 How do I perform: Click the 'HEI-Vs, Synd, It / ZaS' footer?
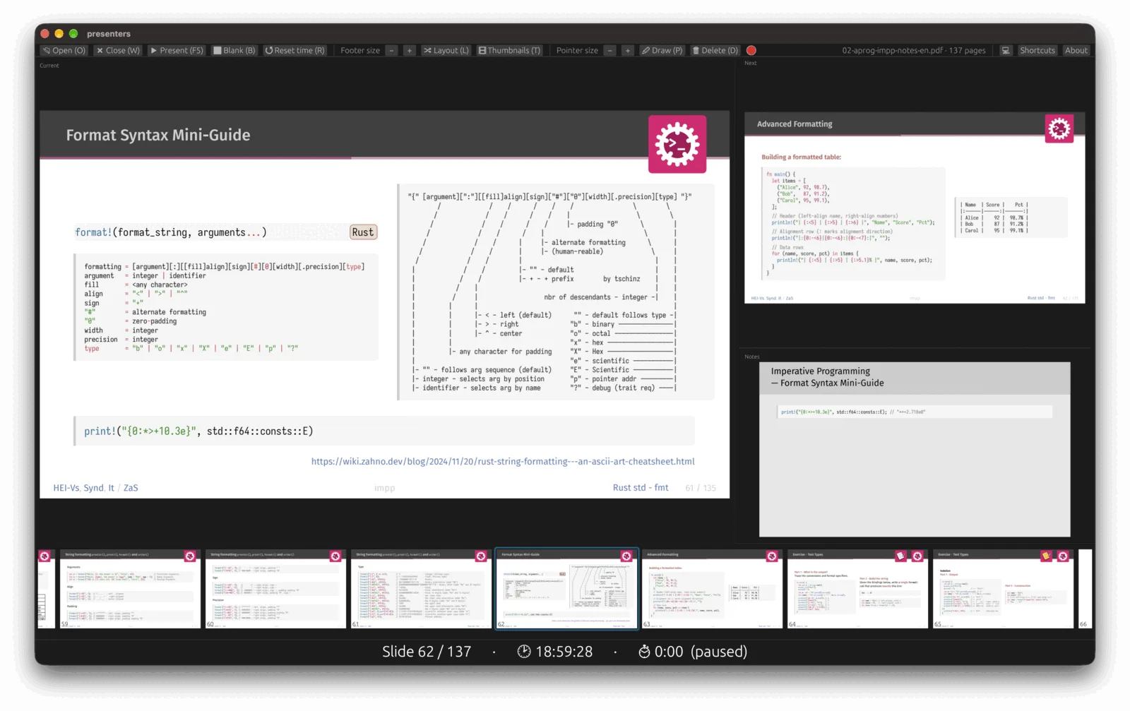coord(96,488)
